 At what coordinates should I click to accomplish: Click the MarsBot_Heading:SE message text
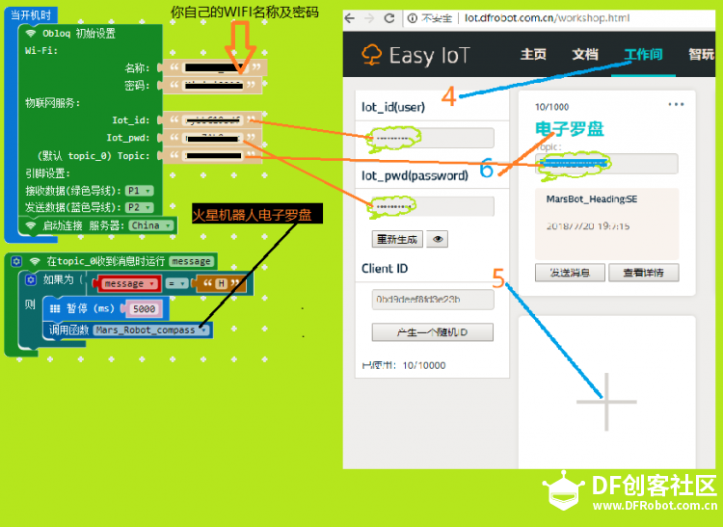(x=592, y=199)
